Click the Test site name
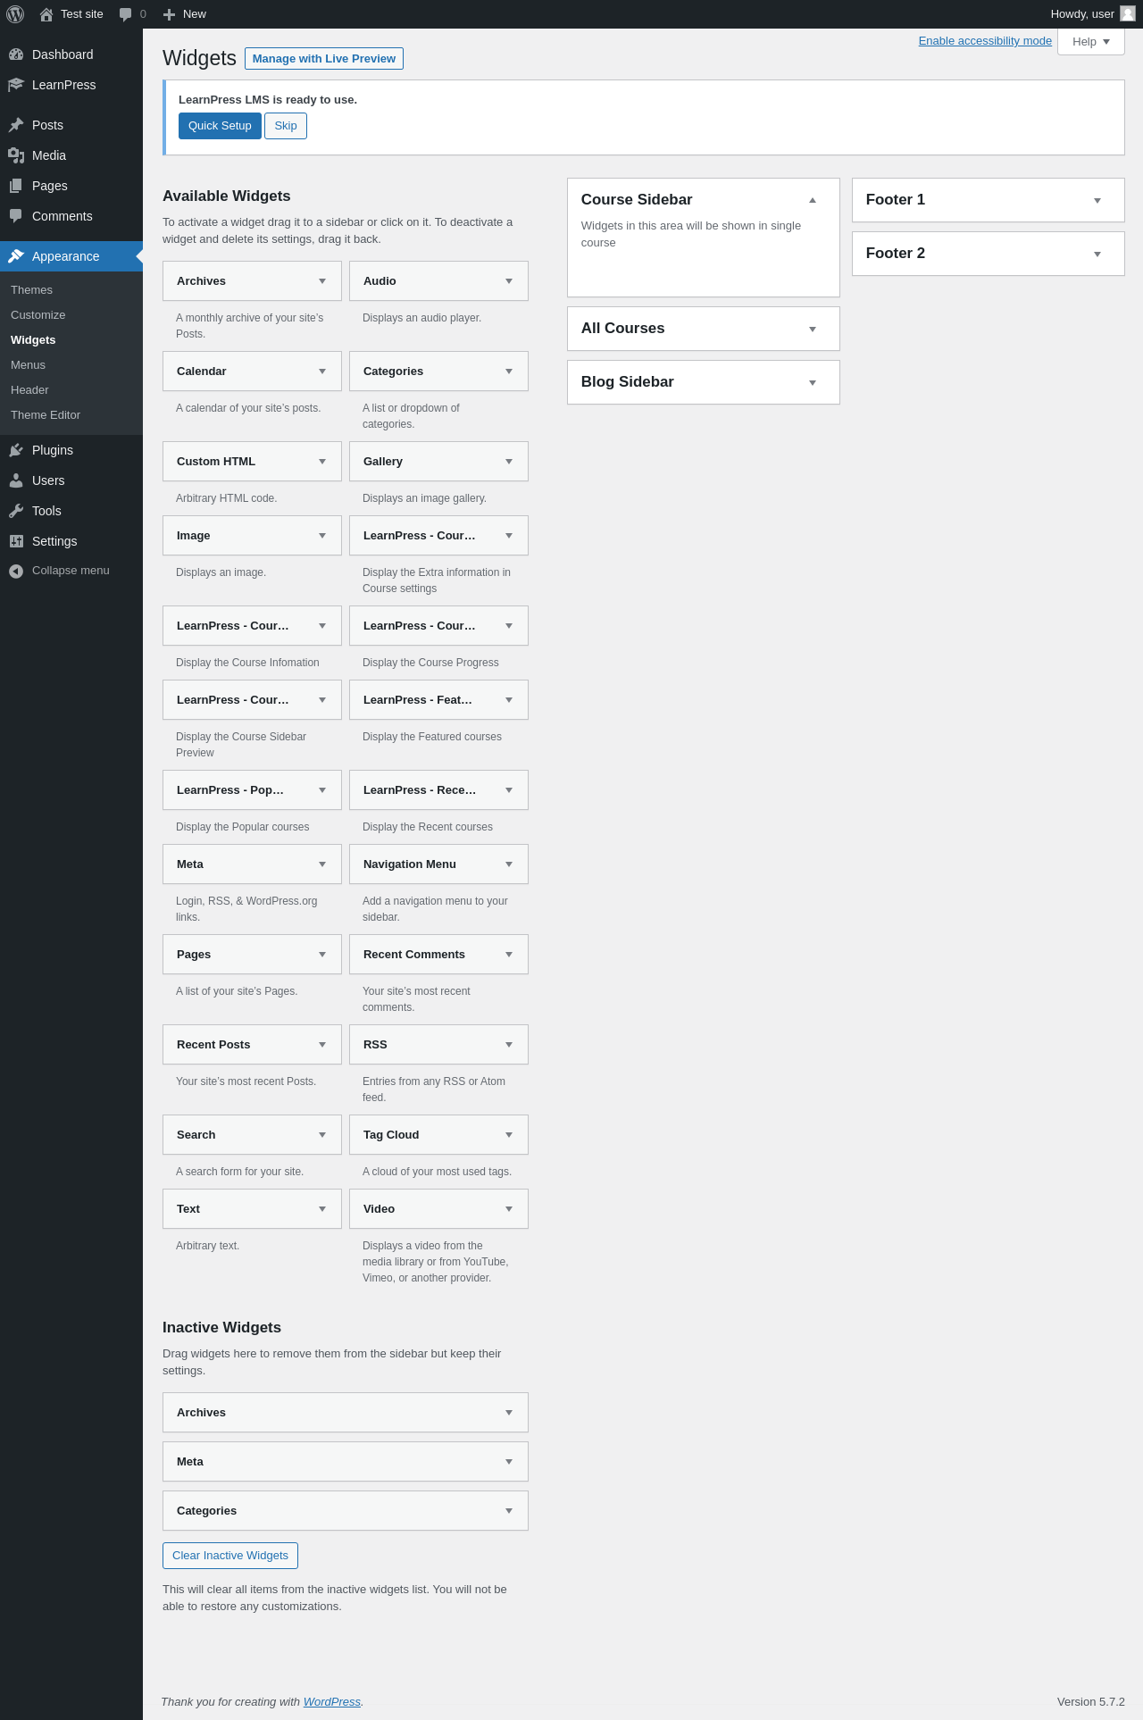The width and height of the screenshot is (1143, 1720). tap(82, 14)
